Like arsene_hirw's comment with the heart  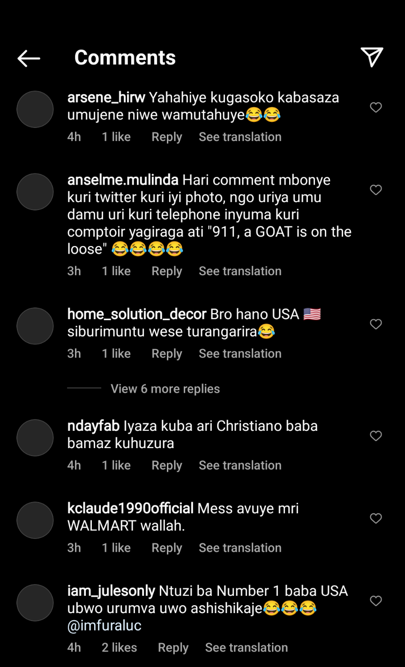376,107
